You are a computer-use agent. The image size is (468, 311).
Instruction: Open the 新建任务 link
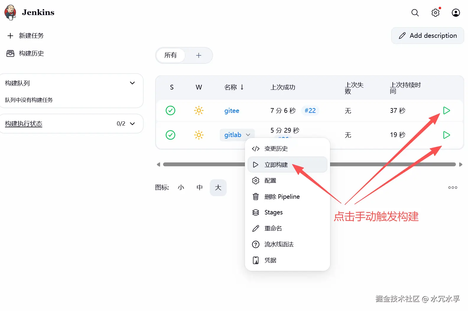click(31, 36)
